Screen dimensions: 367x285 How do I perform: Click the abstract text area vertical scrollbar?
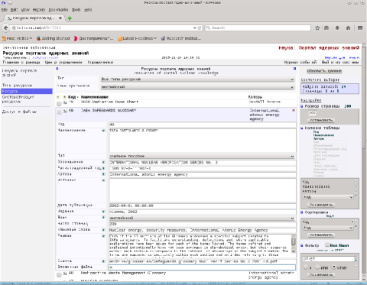294,244
